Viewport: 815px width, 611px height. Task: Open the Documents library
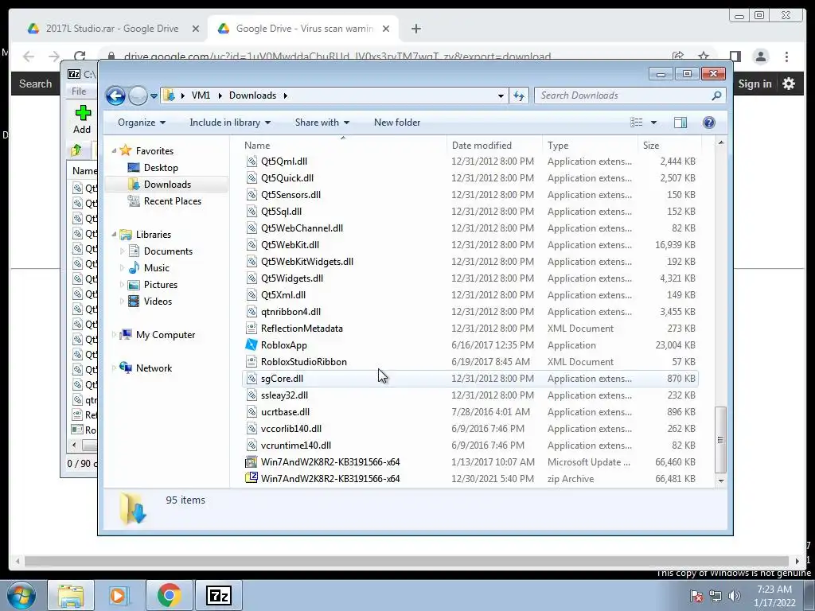(x=168, y=251)
